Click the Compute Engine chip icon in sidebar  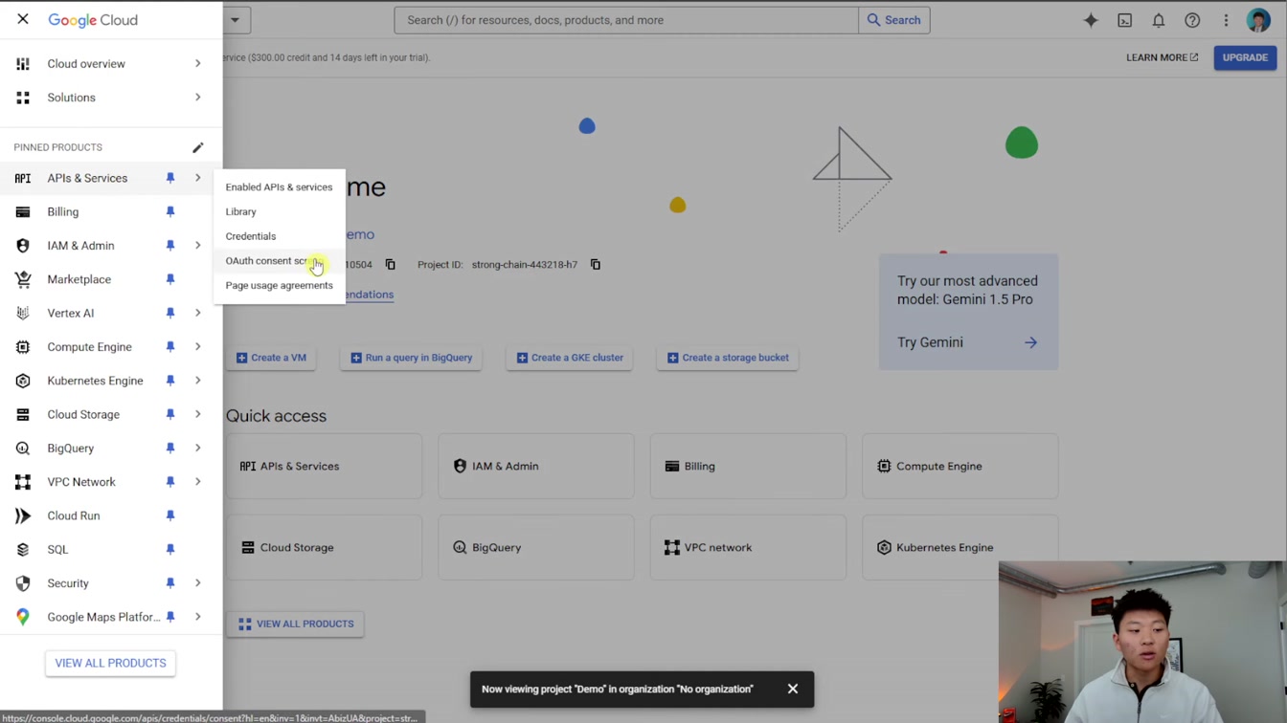pyautogui.click(x=23, y=347)
